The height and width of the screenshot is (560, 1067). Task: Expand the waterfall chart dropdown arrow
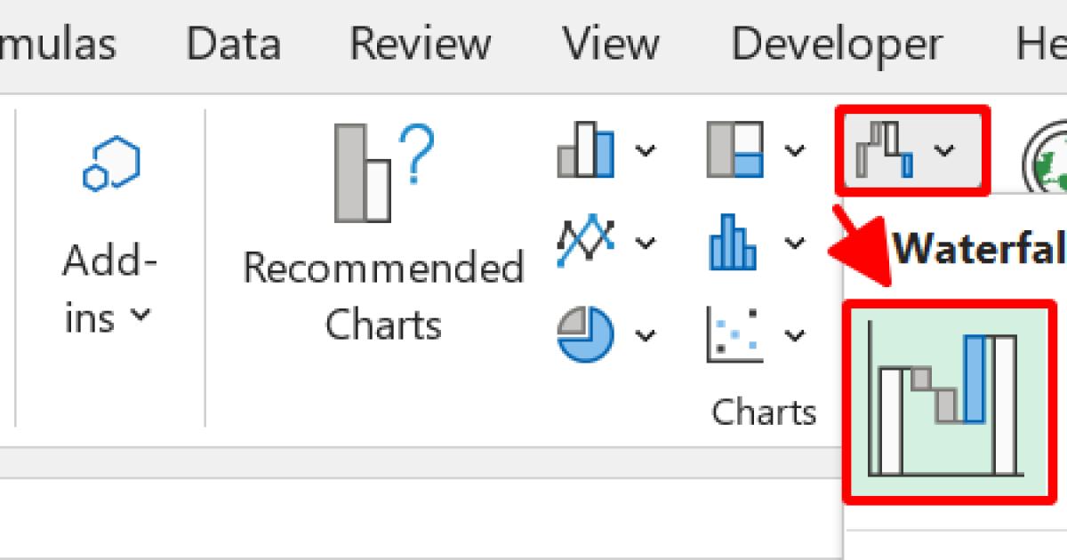click(943, 149)
